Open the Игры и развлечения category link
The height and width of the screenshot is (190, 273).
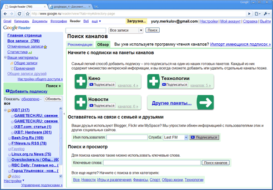point(114,180)
